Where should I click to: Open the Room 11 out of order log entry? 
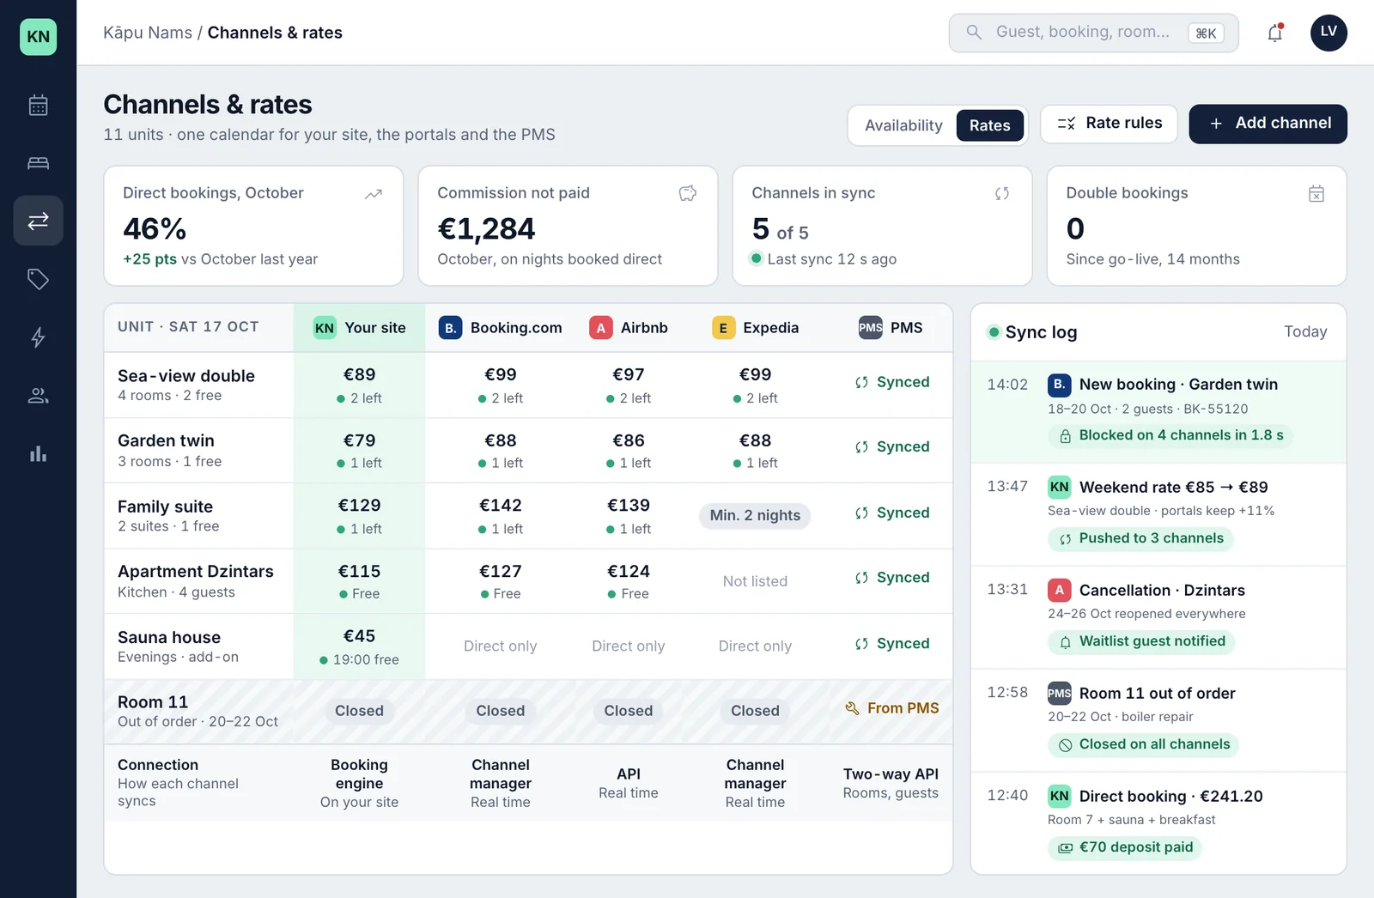[1158, 720]
